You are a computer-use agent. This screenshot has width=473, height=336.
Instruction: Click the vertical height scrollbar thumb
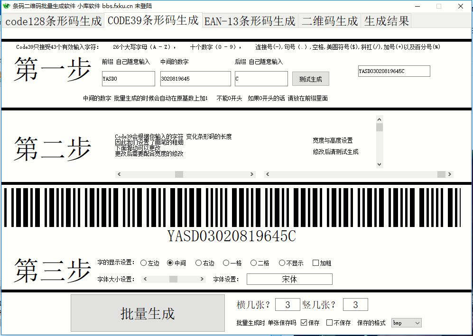click(380, 127)
